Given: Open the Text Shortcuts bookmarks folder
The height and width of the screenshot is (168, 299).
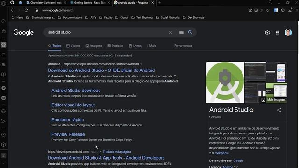Looking at the screenshot, I should tap(142, 18).
